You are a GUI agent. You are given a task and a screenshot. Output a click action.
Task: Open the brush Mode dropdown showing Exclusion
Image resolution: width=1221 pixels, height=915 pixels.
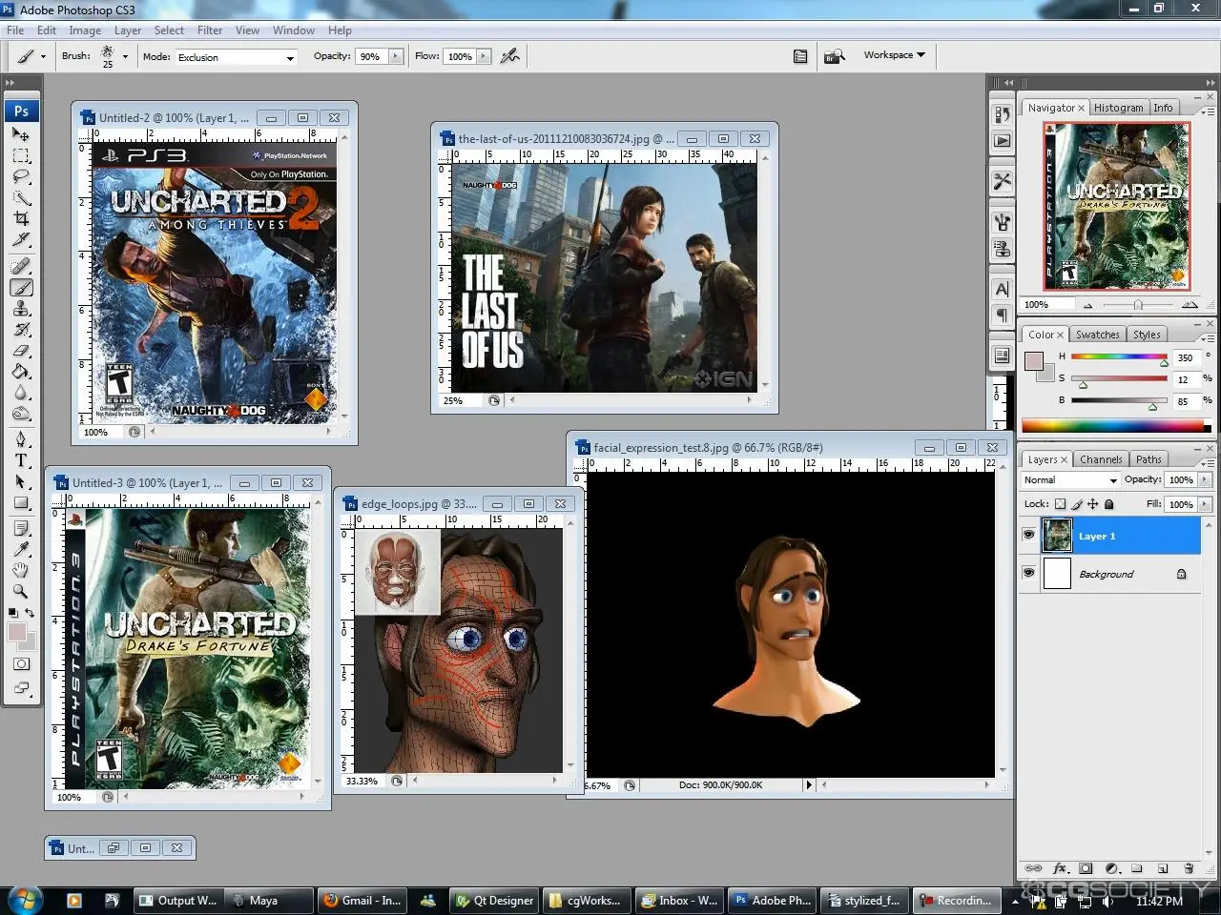coord(237,57)
